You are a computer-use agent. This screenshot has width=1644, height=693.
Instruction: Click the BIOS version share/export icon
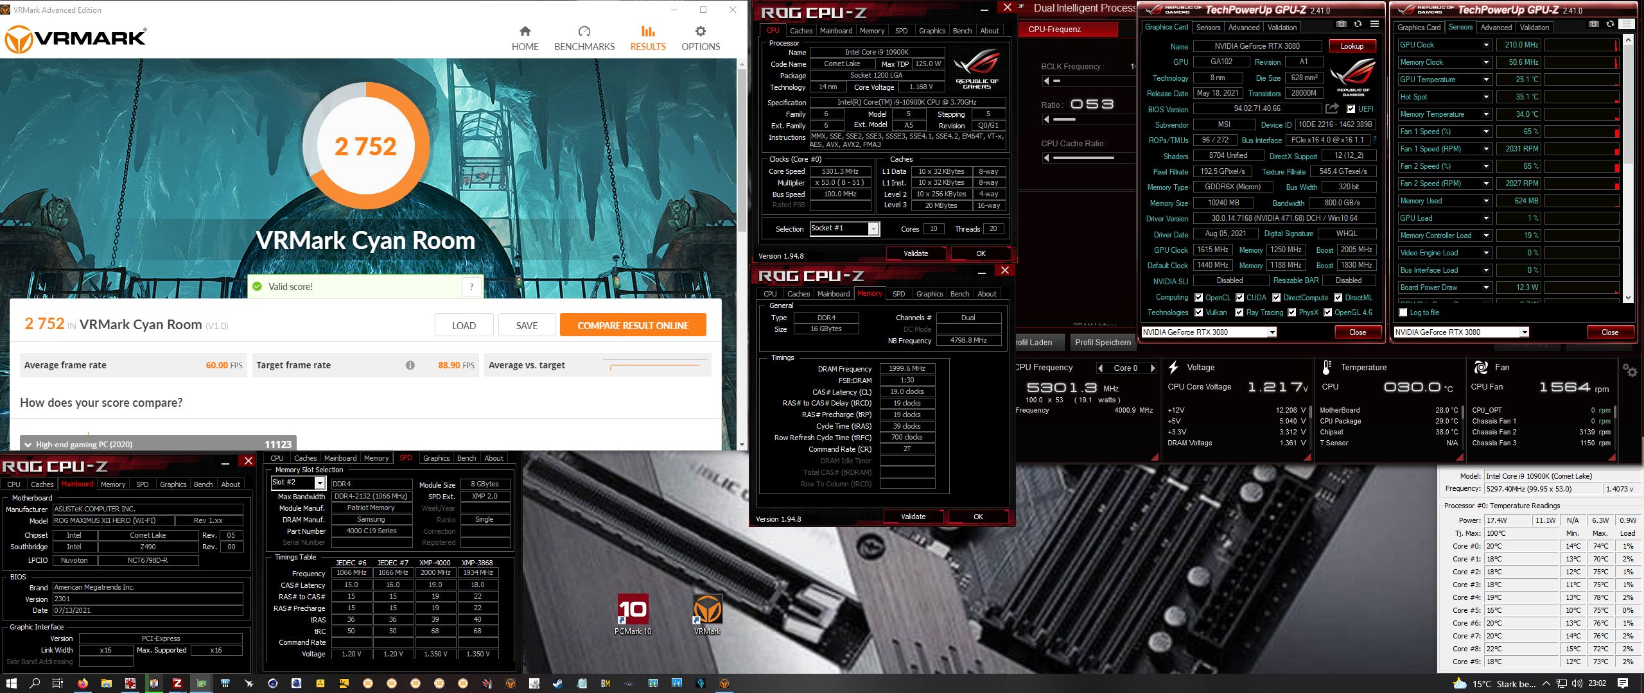[1332, 108]
